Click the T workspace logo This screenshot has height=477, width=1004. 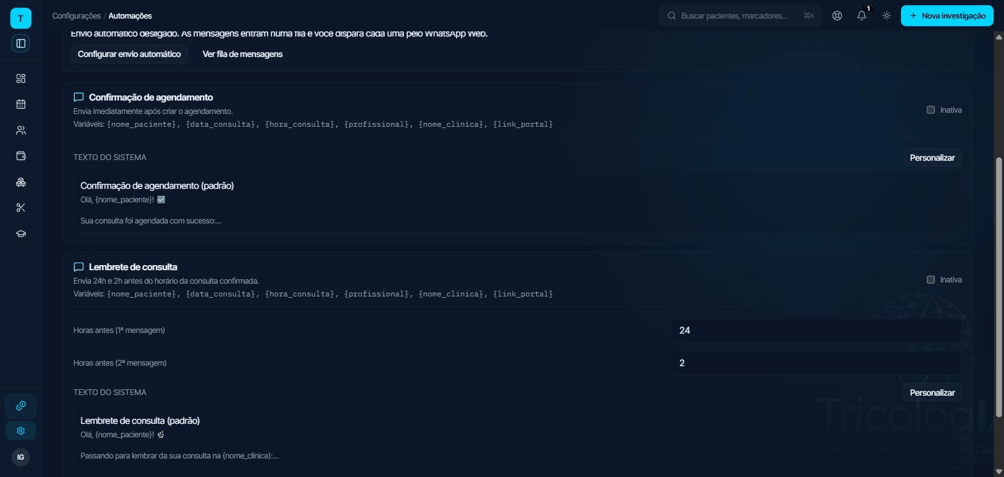point(20,18)
